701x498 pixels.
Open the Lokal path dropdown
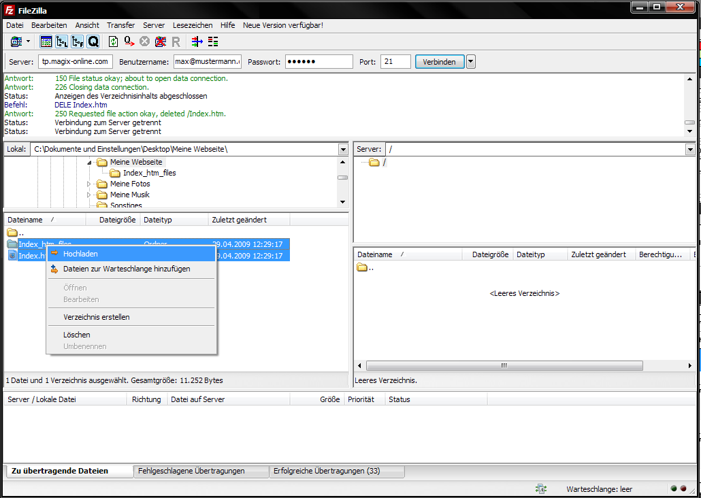pos(343,149)
